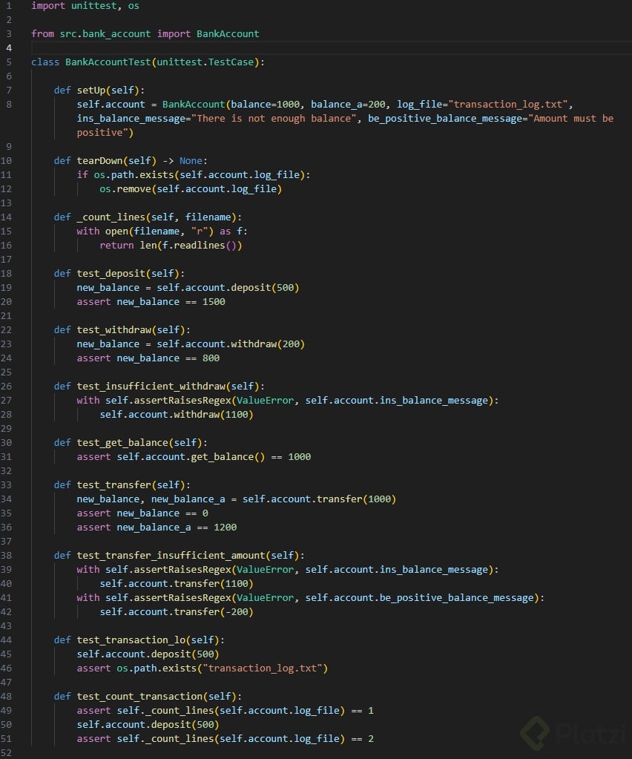The height and width of the screenshot is (759, 632).
Task: Click 'len(f.readlines())' return statement
Action: tap(191, 245)
